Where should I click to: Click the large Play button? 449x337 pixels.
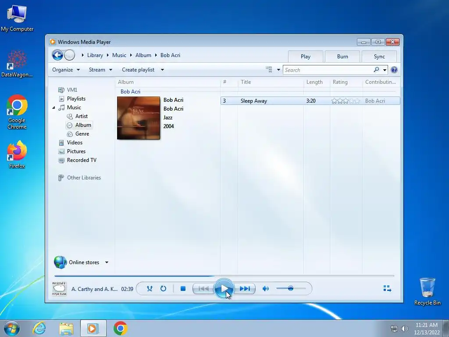point(224,289)
